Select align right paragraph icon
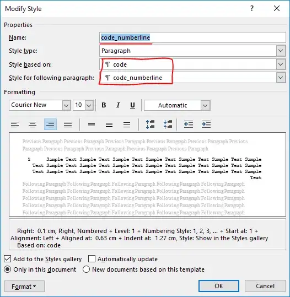Viewport: 290px width, 297px height. [x=50, y=125]
